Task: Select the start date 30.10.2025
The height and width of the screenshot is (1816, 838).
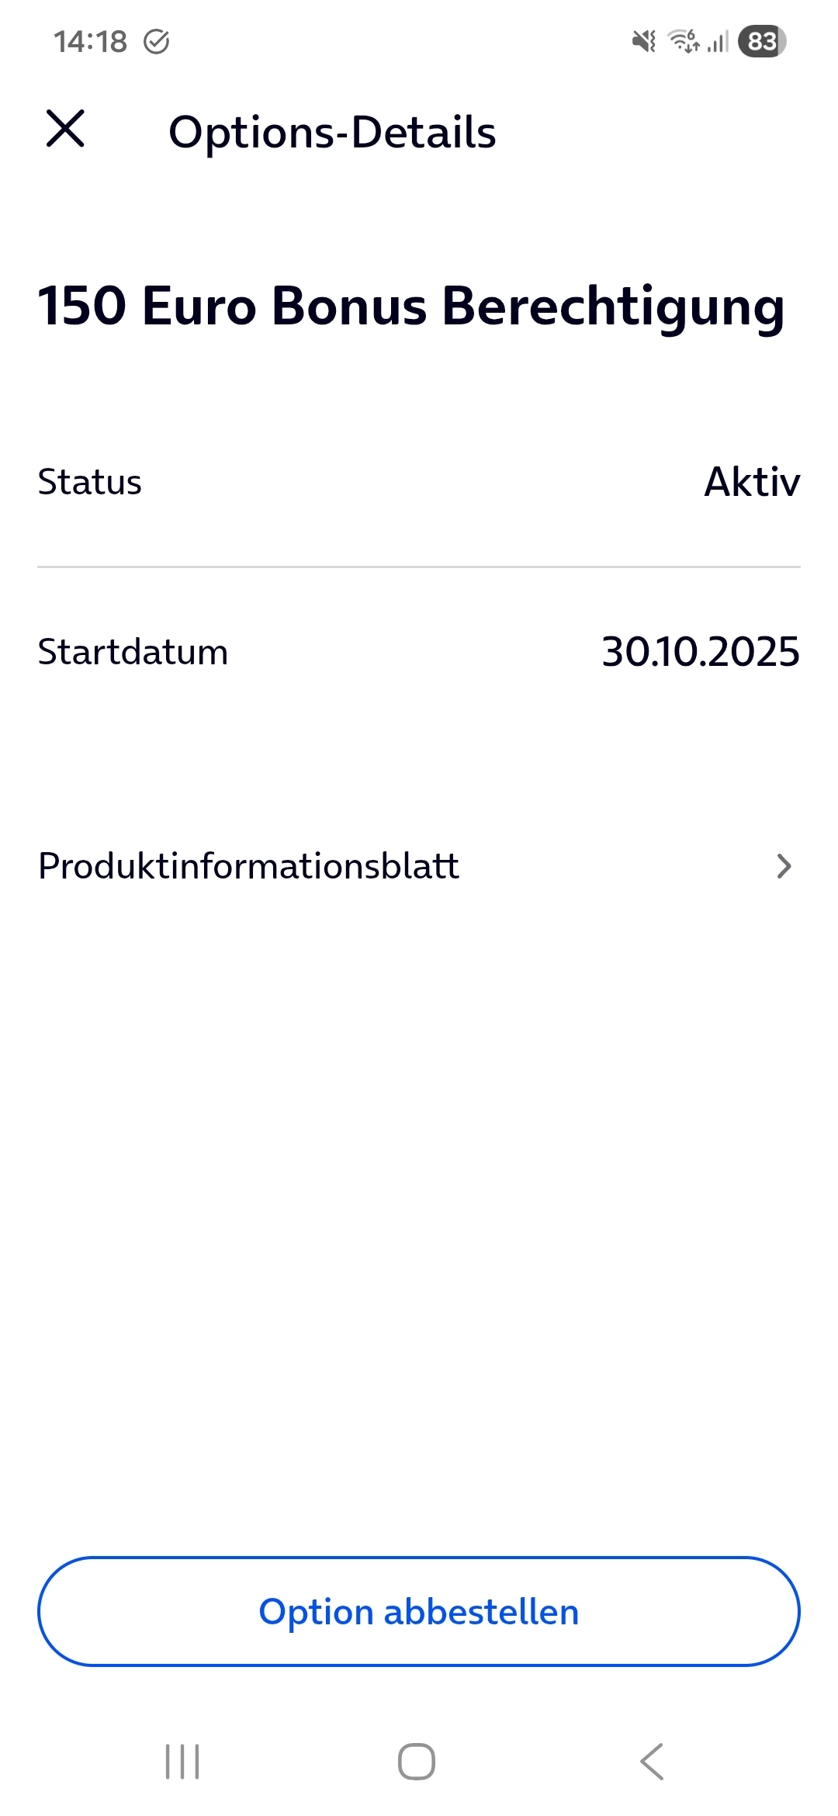Action: click(700, 652)
